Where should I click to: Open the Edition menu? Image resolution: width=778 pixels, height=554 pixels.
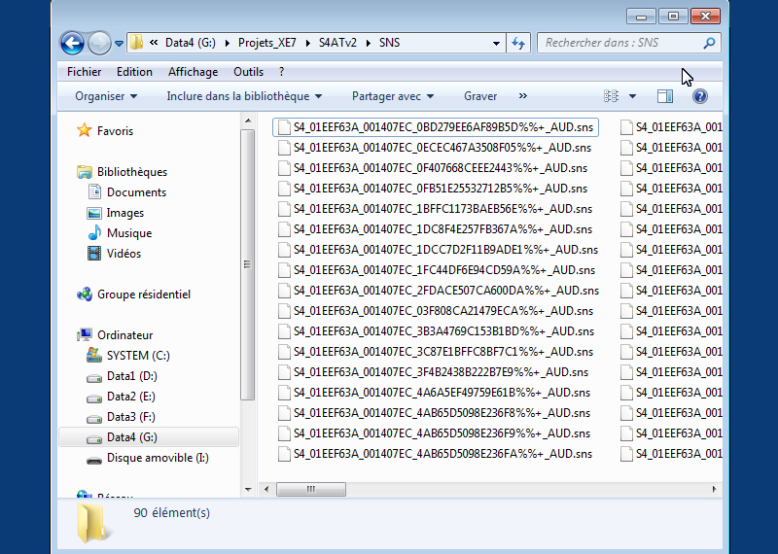coord(134,72)
